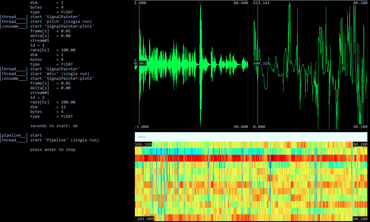Click the 80.280 time label on the mfcc heatmap
Screen dimensions: 370x222
(360, 144)
